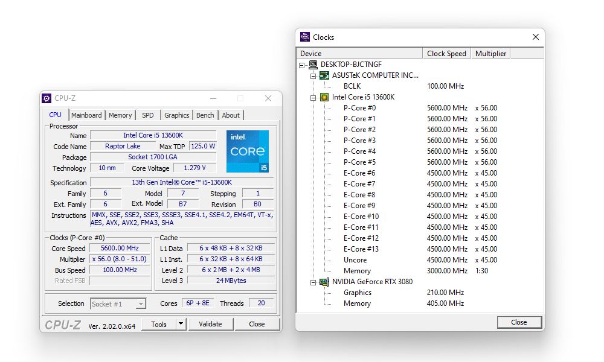Click the Core Speed value 5600.00 MHz

(120, 249)
